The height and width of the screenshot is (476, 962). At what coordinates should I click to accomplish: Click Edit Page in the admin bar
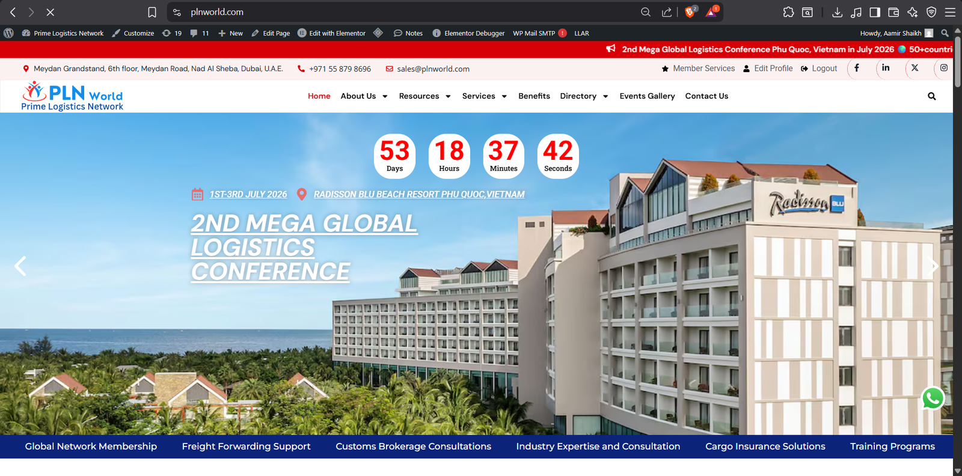coord(271,33)
